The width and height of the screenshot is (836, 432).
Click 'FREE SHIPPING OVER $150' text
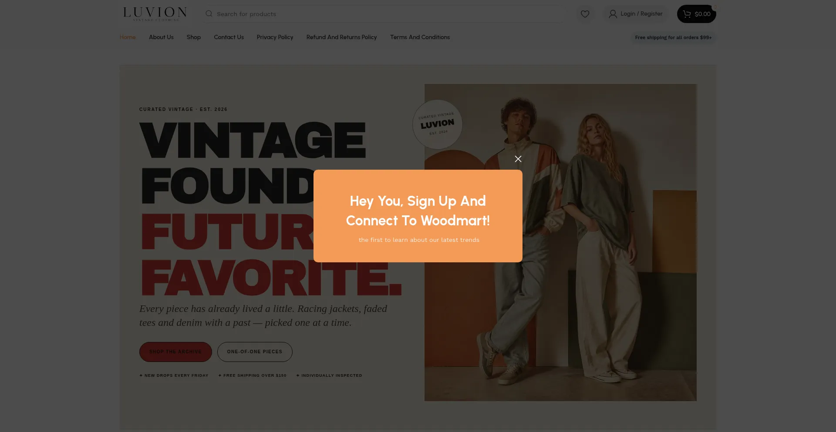coord(253,375)
